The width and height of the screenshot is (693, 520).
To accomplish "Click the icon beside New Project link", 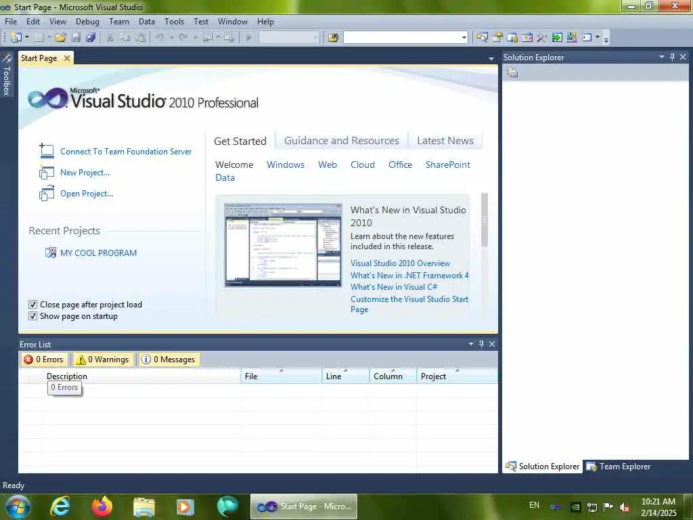I will coord(47,172).
